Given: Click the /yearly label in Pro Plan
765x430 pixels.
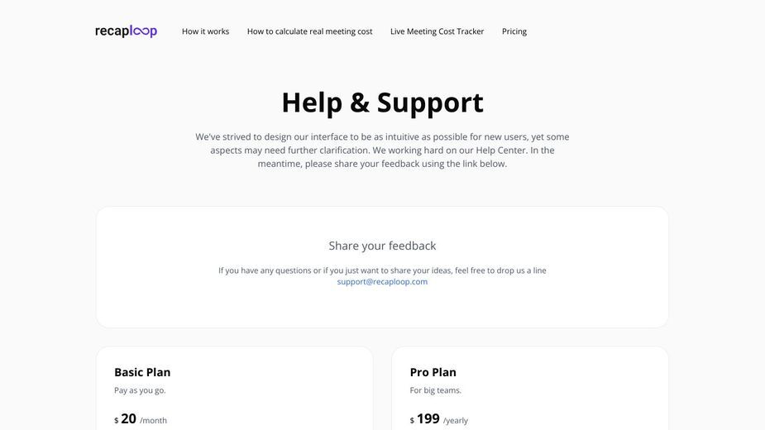Looking at the screenshot, I should [x=455, y=420].
